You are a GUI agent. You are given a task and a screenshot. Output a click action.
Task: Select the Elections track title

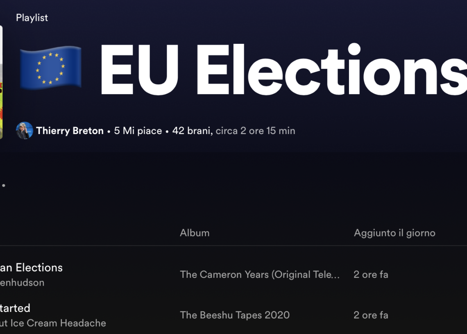(32, 268)
